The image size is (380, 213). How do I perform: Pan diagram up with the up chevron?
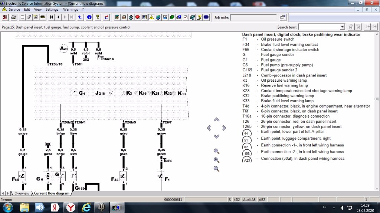[x=217, y=119]
